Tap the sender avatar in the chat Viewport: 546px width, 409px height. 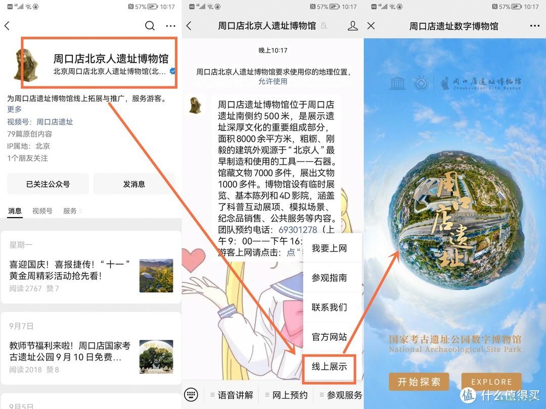195,105
